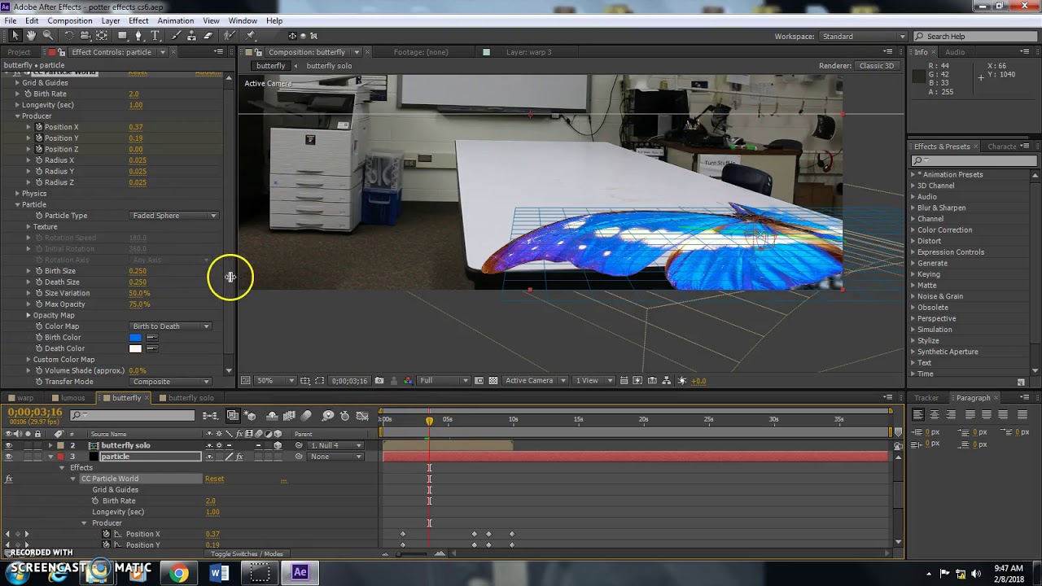Viewport: 1042px width, 586px height.
Task: Open the Color Map dropdown
Action: pos(171,326)
